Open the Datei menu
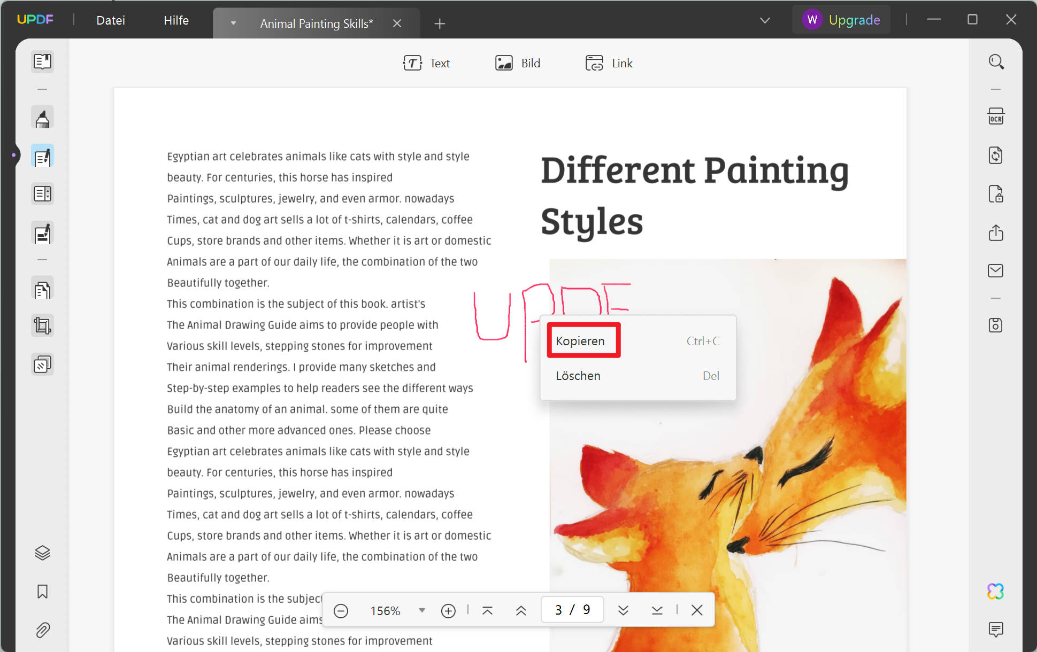This screenshot has width=1037, height=652. click(111, 20)
